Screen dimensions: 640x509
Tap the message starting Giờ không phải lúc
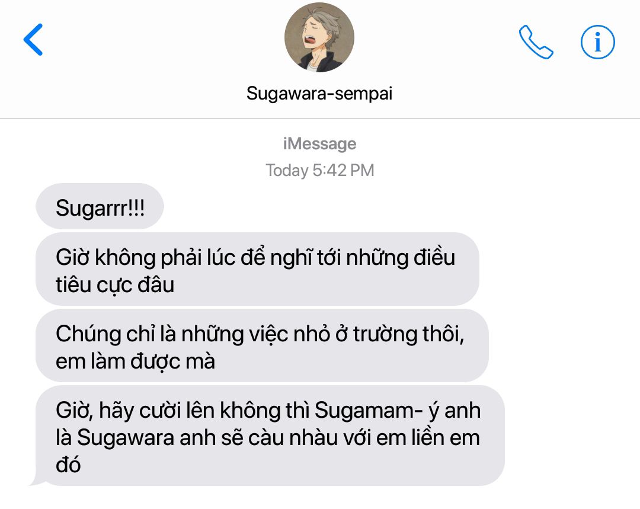pos(258,269)
